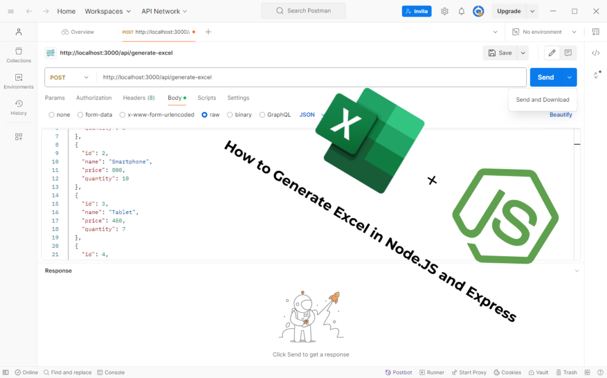Viewport: 607px width, 378px height.
Task: Switch to the Headers (8) tab
Action: point(139,98)
